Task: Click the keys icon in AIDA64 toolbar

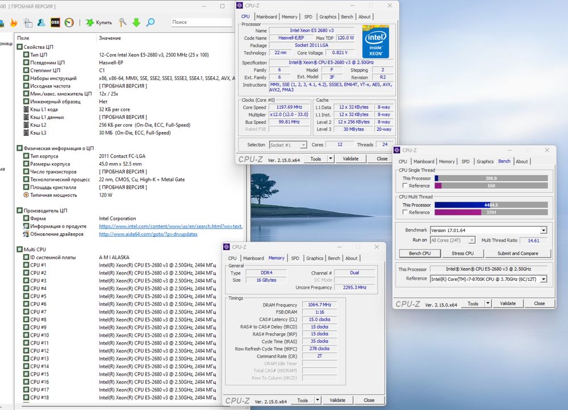Action: pos(123,23)
